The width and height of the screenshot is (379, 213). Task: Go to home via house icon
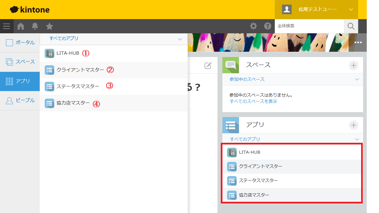(x=21, y=26)
